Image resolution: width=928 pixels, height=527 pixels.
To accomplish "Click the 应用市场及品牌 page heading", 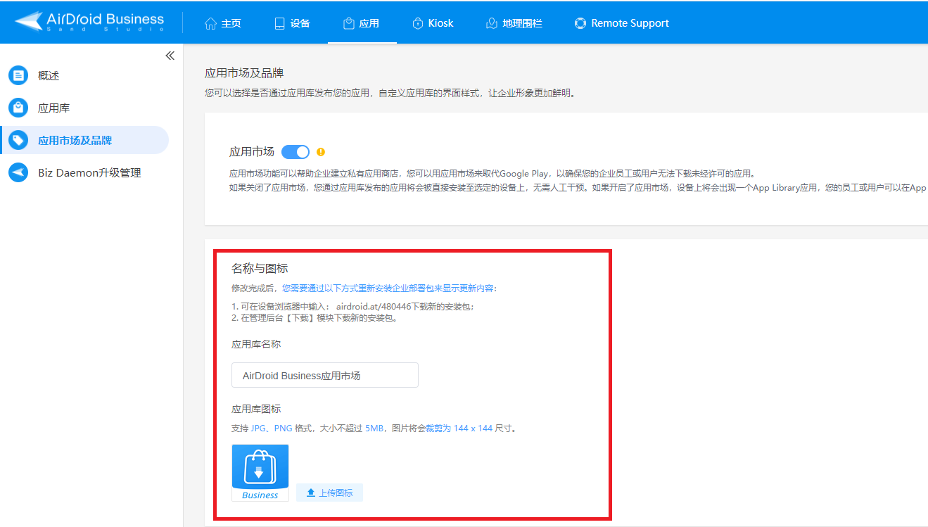I will [244, 72].
